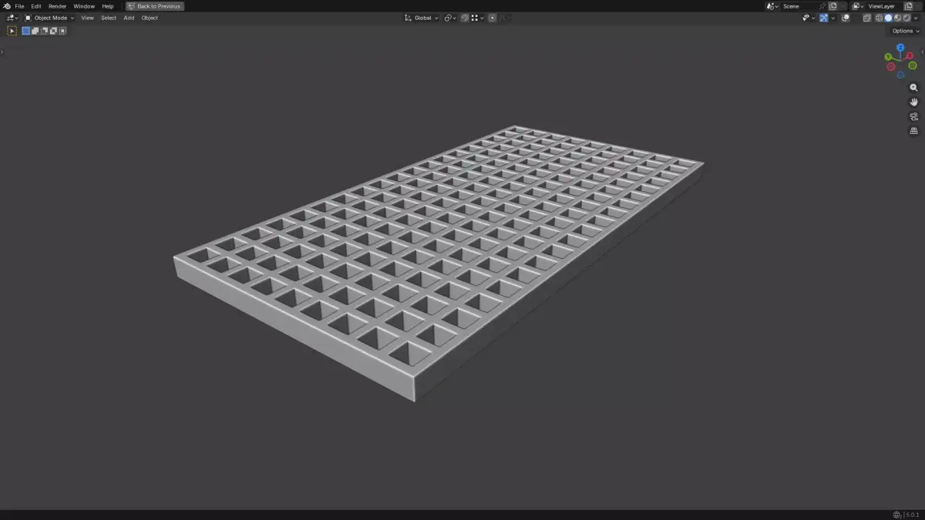
Task: Switch to wireframe viewport shading
Action: (x=878, y=18)
